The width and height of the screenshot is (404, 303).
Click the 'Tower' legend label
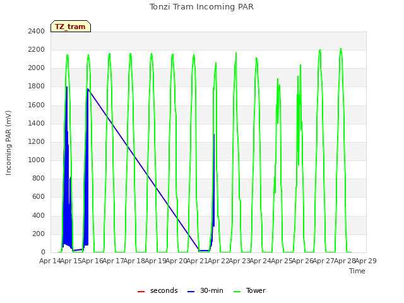(256, 290)
